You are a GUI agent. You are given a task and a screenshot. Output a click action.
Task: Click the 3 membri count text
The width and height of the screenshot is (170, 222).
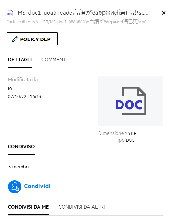(x=18, y=167)
